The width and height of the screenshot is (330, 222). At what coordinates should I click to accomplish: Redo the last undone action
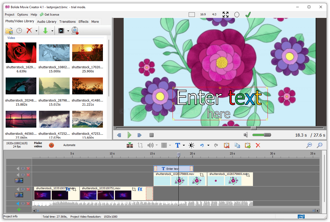point(216,145)
